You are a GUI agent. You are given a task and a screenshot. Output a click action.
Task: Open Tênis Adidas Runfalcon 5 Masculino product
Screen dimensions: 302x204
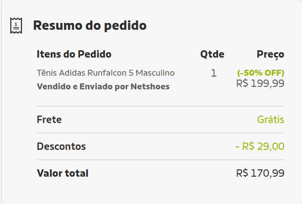(105, 73)
